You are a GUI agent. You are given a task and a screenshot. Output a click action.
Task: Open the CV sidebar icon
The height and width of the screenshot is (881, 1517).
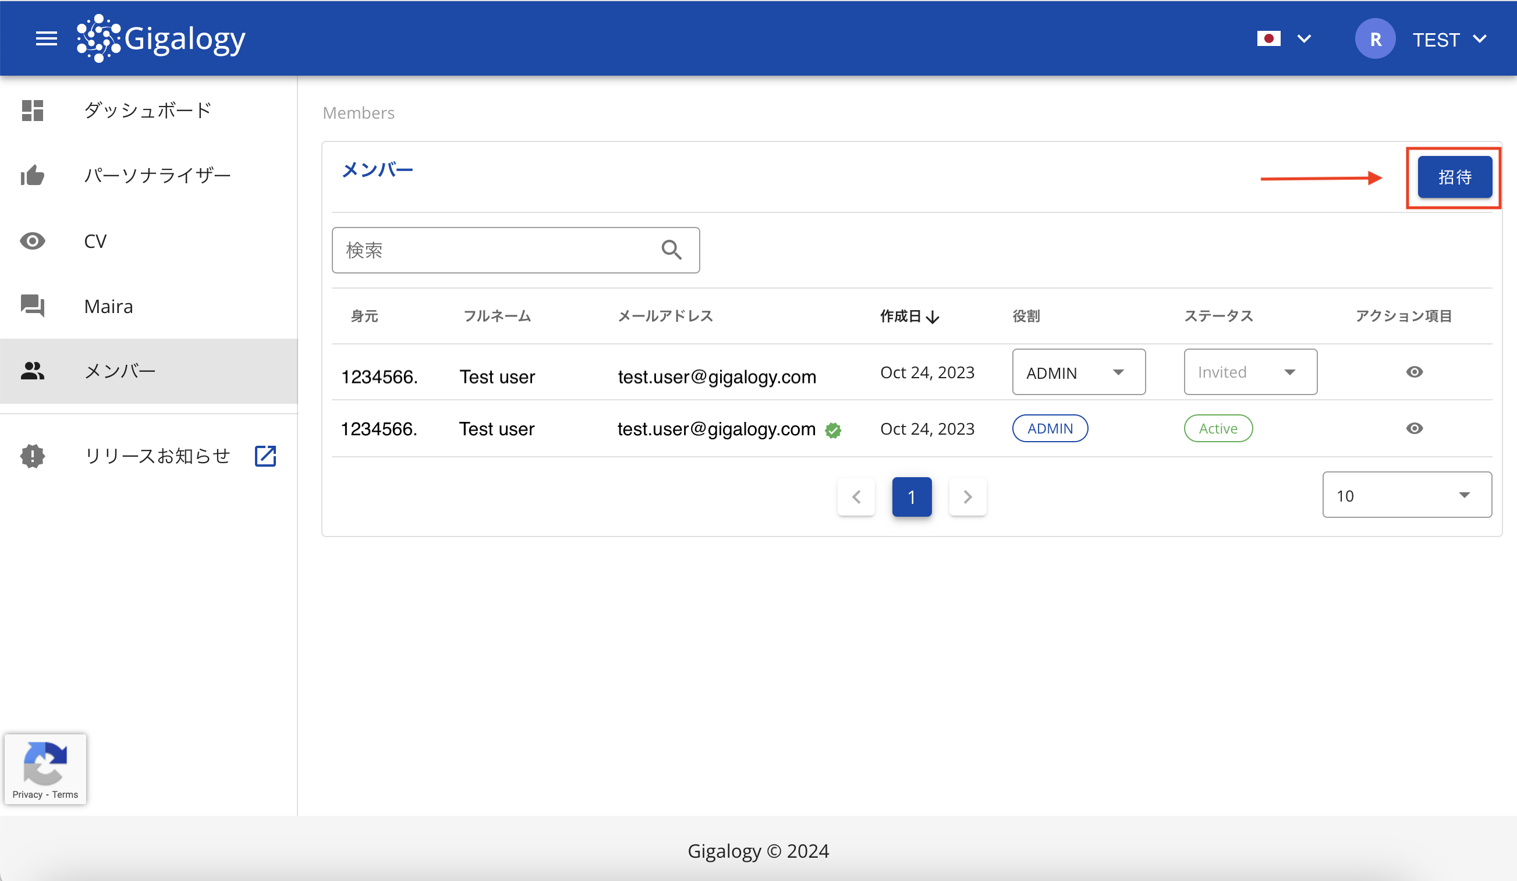tap(33, 240)
